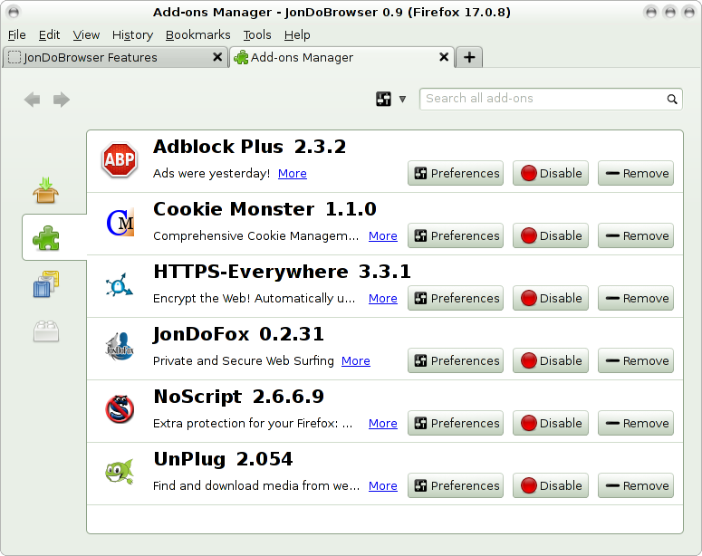Open the History menu
The image size is (702, 556).
tap(132, 35)
